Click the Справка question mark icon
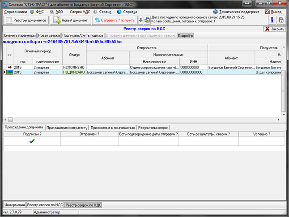 click(119, 12)
